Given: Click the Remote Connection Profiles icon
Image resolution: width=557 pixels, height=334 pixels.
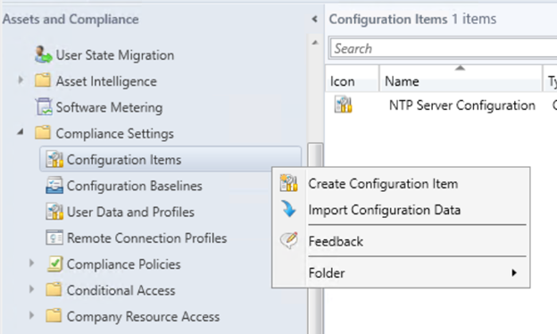Looking at the screenshot, I should (54, 238).
